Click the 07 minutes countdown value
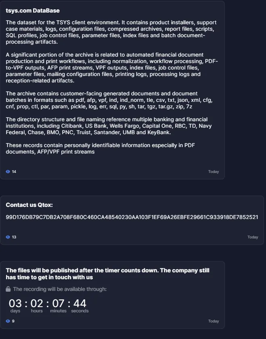Screen dimensions: 266x339 coord(58,303)
